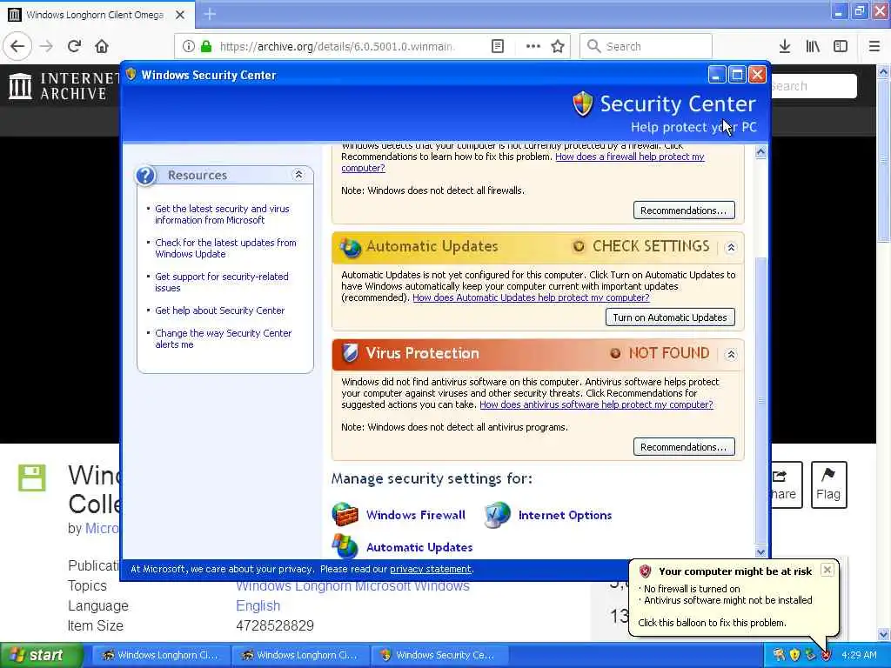Click the Security Center scrollbar down arrow
This screenshot has width=891, height=668.
pos(760,551)
